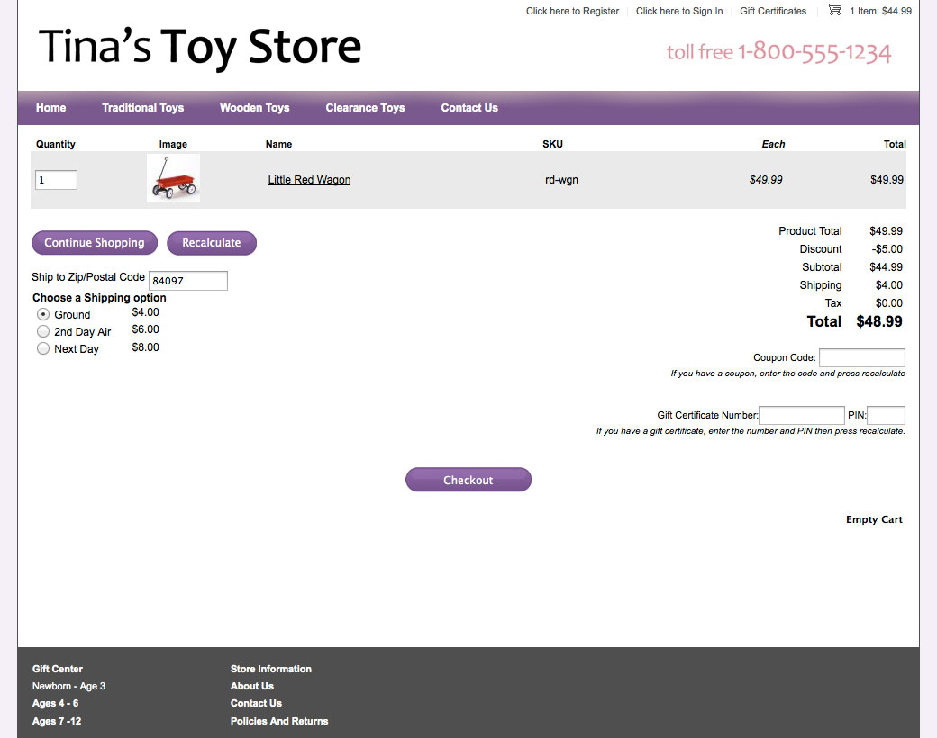
Task: Click the wagon product thumbnail
Action: point(172,177)
